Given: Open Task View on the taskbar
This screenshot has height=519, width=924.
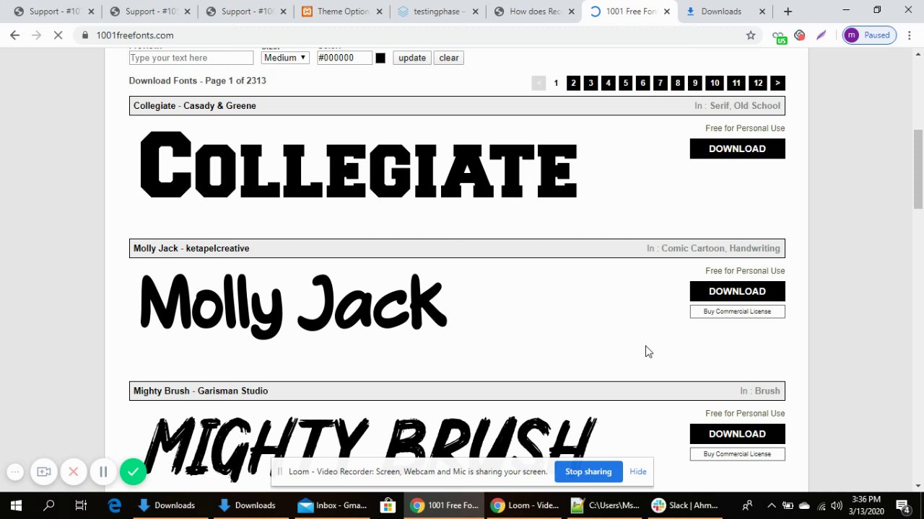Looking at the screenshot, I should 81,505.
